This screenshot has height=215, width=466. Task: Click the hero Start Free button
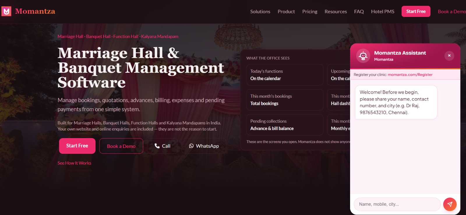pyautogui.click(x=77, y=146)
